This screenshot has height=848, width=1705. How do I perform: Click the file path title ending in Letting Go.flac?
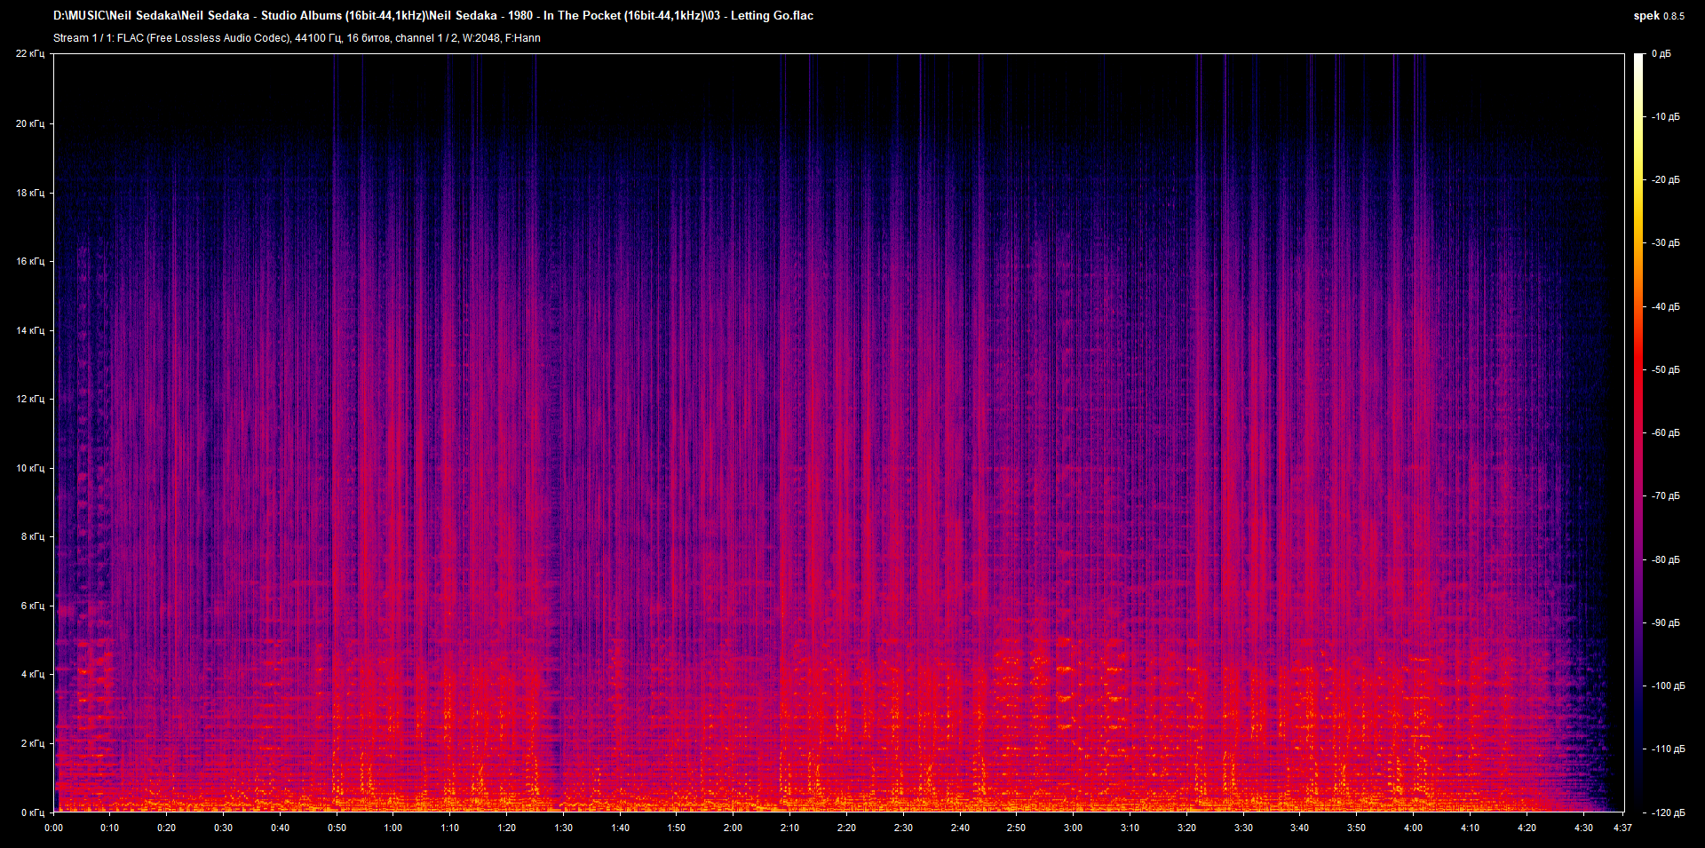[x=433, y=15]
